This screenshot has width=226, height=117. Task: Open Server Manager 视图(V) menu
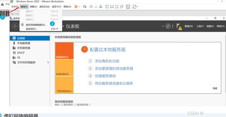point(210,26)
